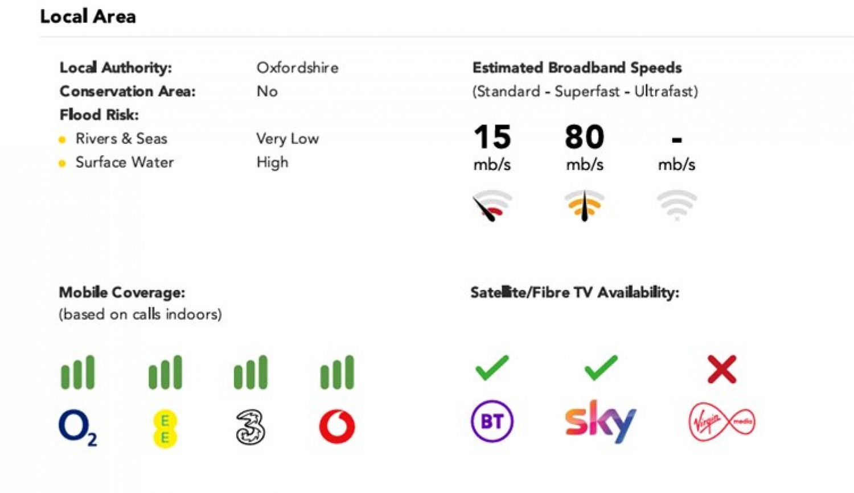This screenshot has height=493, width=854.
Task: Click the signal bars above Vodafone
Action: click(337, 372)
